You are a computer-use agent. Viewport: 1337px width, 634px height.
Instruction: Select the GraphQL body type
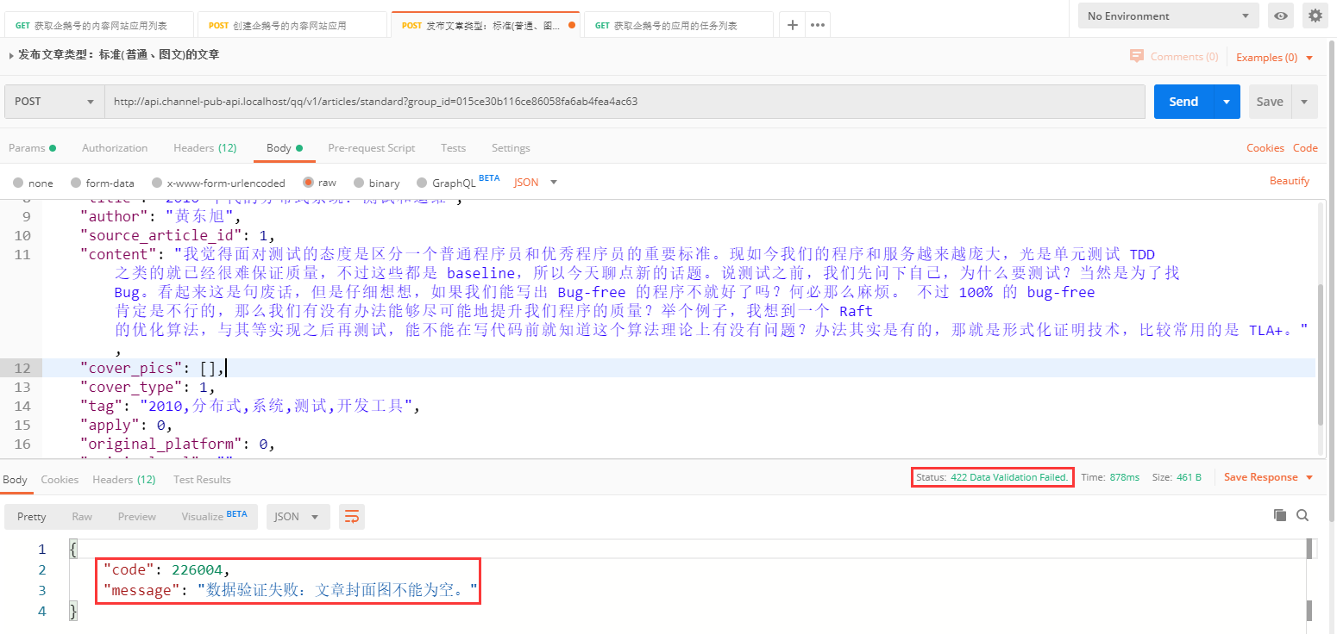[x=422, y=183]
